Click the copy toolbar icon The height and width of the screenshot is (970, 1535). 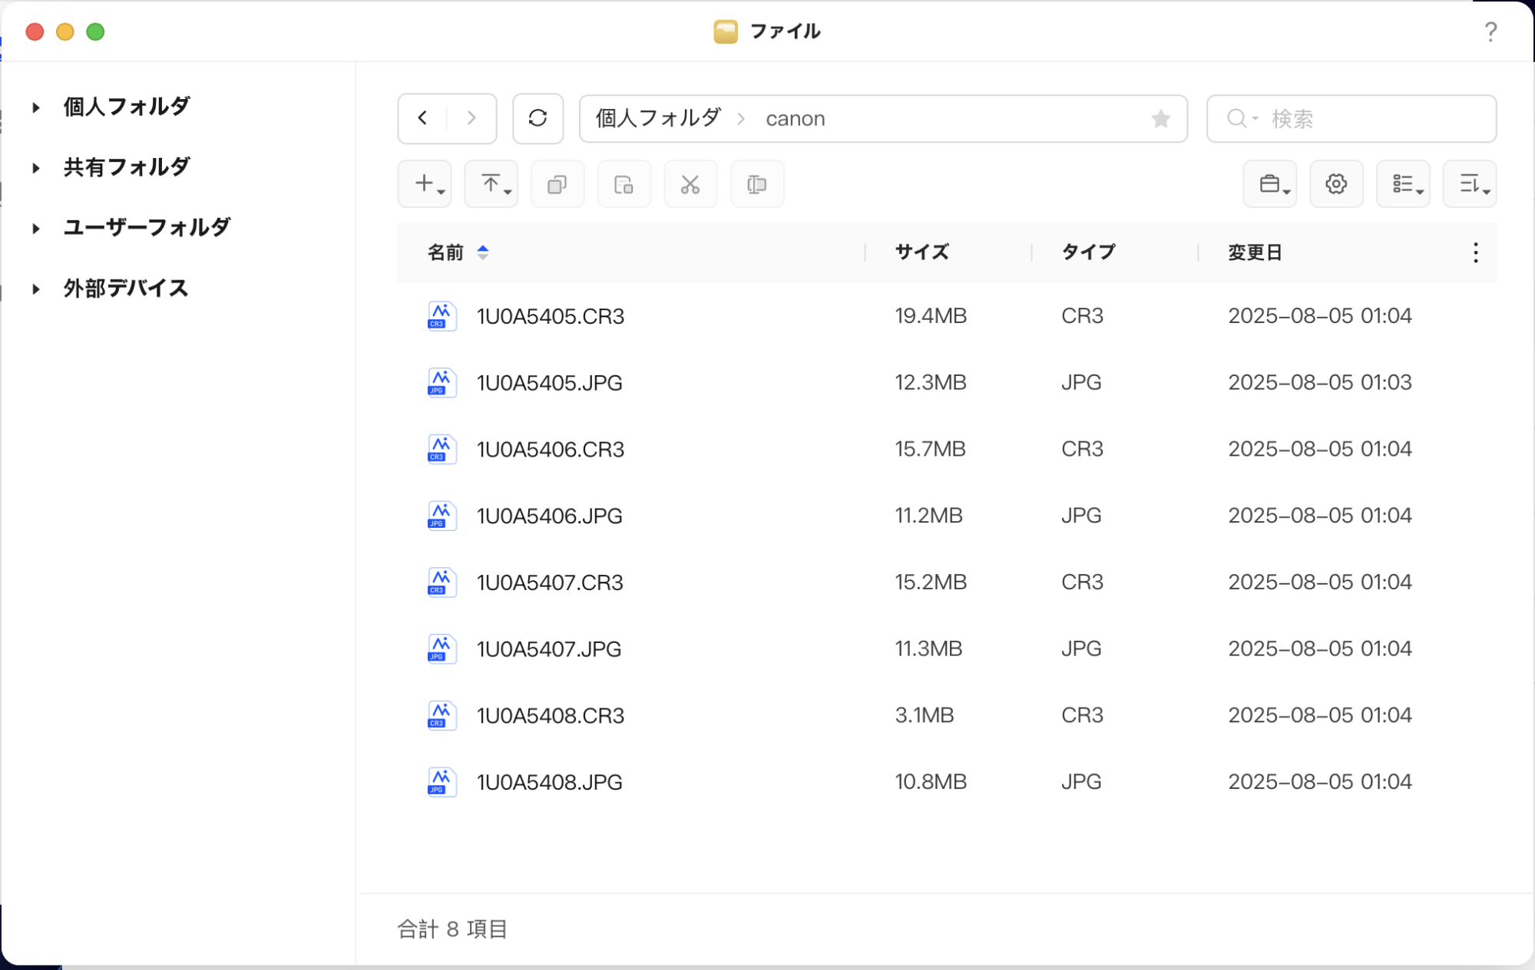[x=557, y=184]
